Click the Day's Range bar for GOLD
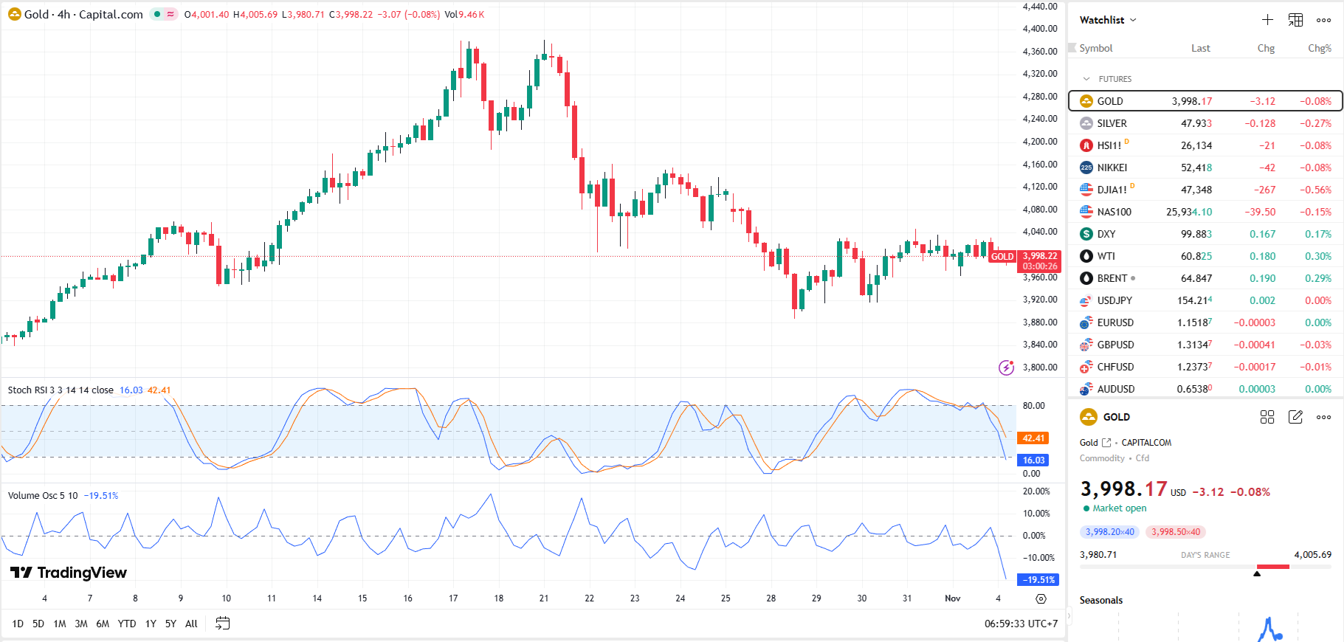The width and height of the screenshot is (1344, 642). [x=1205, y=567]
